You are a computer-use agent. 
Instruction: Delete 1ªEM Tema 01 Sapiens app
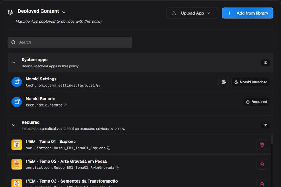(x=262, y=145)
